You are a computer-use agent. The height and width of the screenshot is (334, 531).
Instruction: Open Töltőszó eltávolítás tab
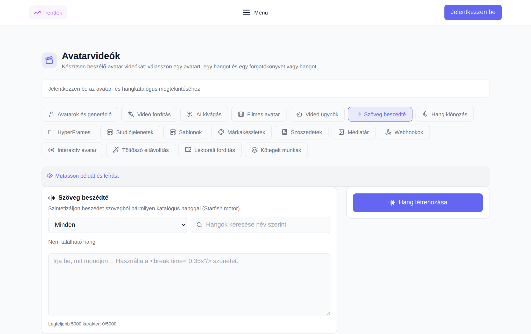(141, 150)
